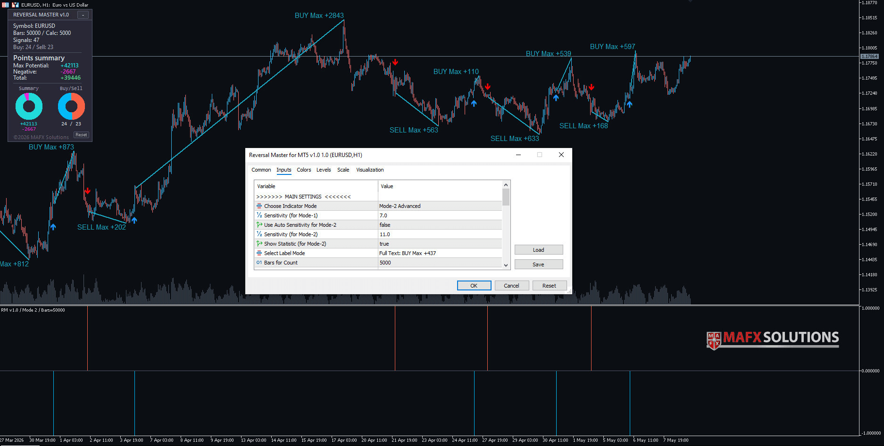Click Reset button in the dialog footer
Viewport: 884px width, 446px height.
[549, 286]
